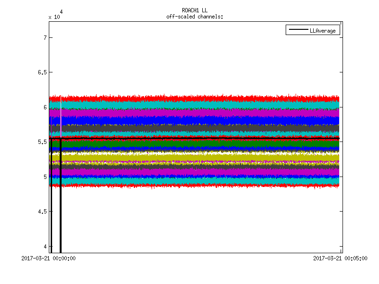Screen dimensions: 379x284
Task: Click the black line sample in legend
Action: pyautogui.click(x=298, y=30)
